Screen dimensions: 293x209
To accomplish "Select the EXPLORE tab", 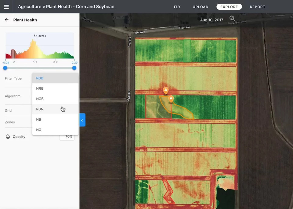I will (x=229, y=7).
